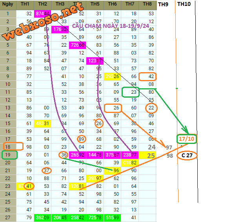244x222 pixels.
Task: Click the orange boxed 17/10 label
Action: 187,139
